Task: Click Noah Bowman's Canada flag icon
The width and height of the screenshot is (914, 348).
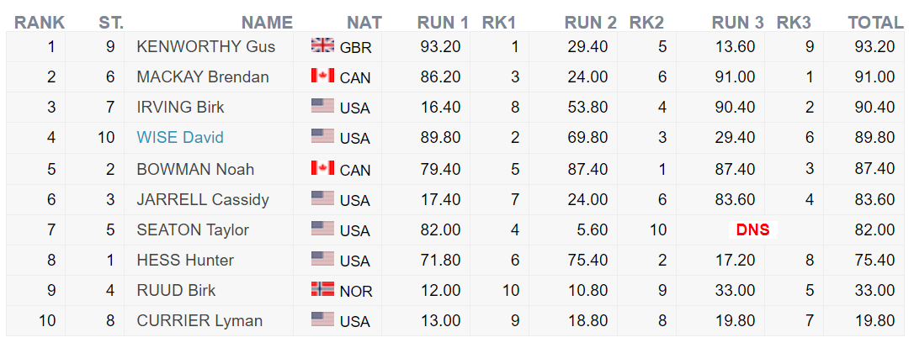Action: coord(322,167)
